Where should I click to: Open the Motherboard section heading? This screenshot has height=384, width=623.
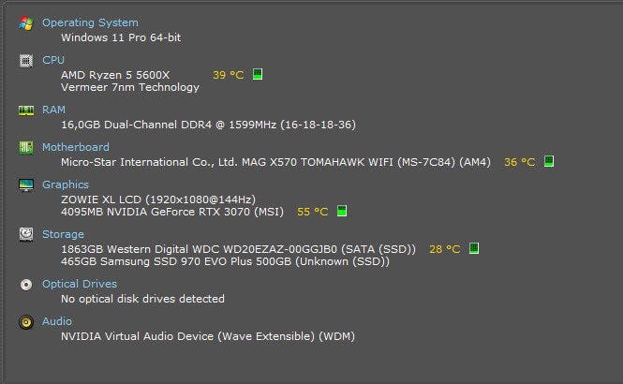pos(76,147)
